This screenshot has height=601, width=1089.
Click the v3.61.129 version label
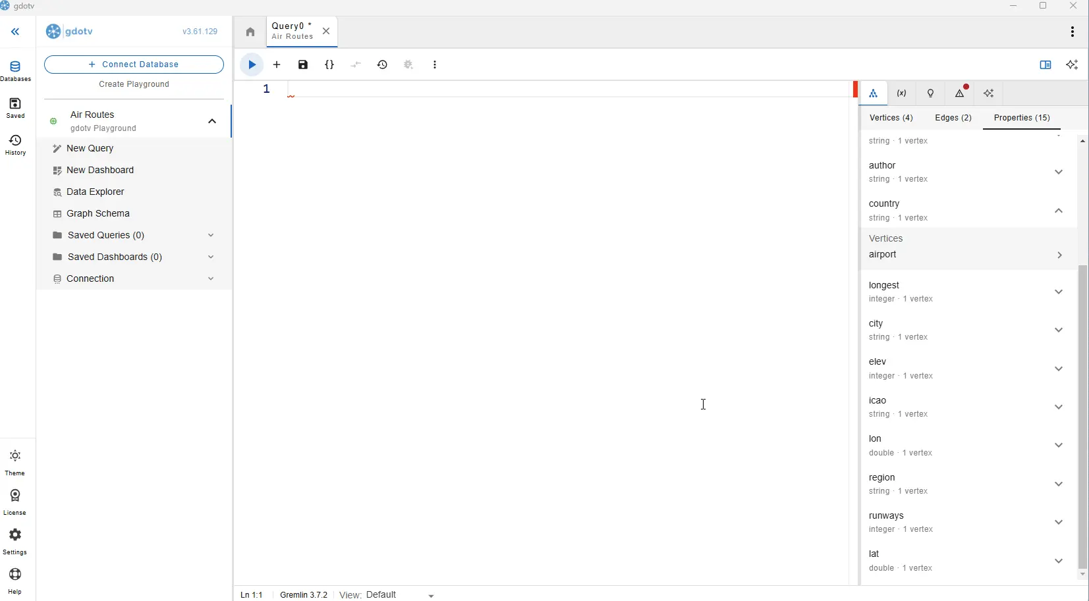(x=200, y=32)
